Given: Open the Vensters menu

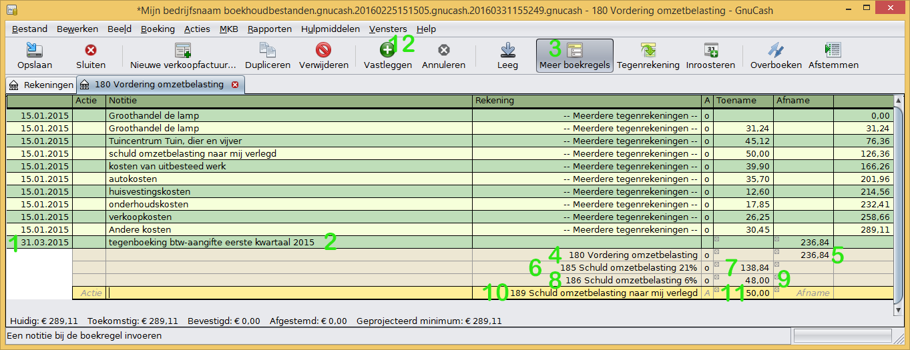Looking at the screenshot, I should point(388,29).
